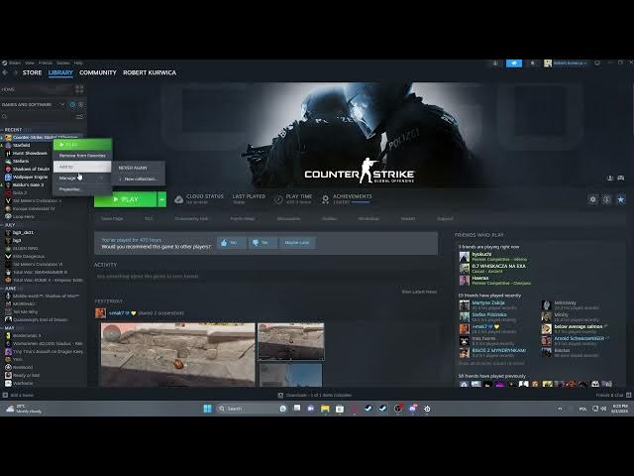This screenshot has width=634, height=476.
Task: Select Hunt: Showdown in library list
Action: (30, 153)
